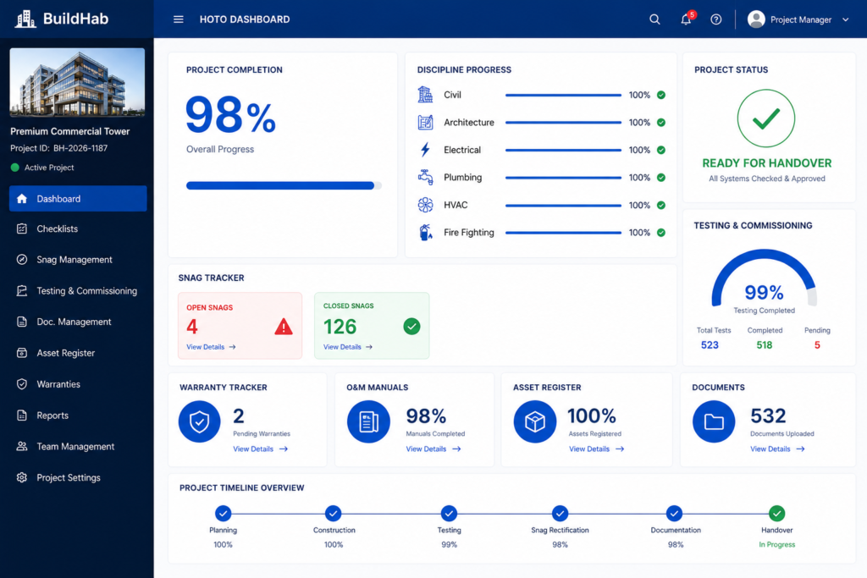867x578 pixels.
Task: View details of O&M manuals completed
Action: pyautogui.click(x=433, y=449)
